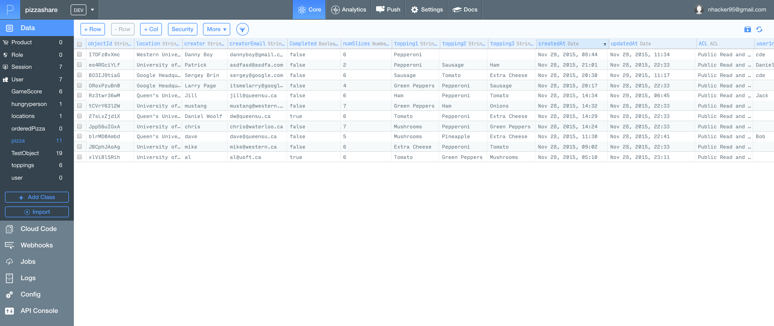Click the export data download icon
Viewport: 774px width, 326px height.
click(x=747, y=29)
